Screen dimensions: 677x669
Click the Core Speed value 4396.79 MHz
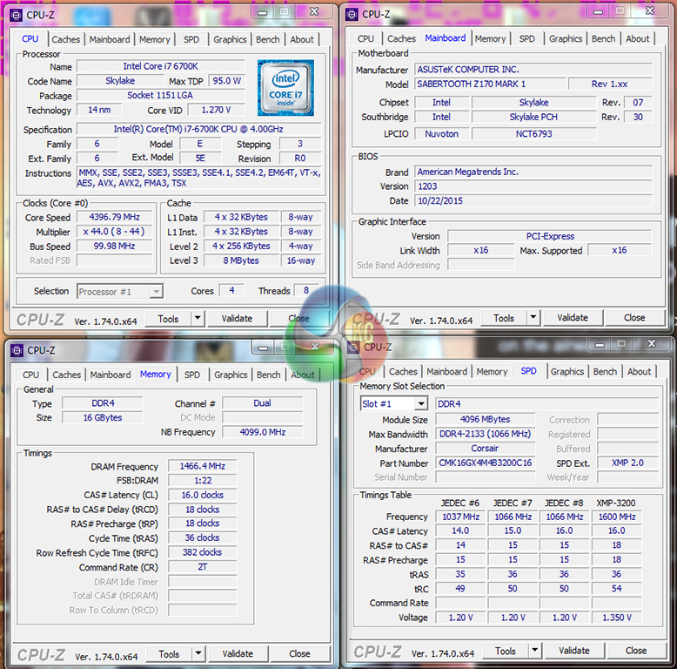[114, 217]
